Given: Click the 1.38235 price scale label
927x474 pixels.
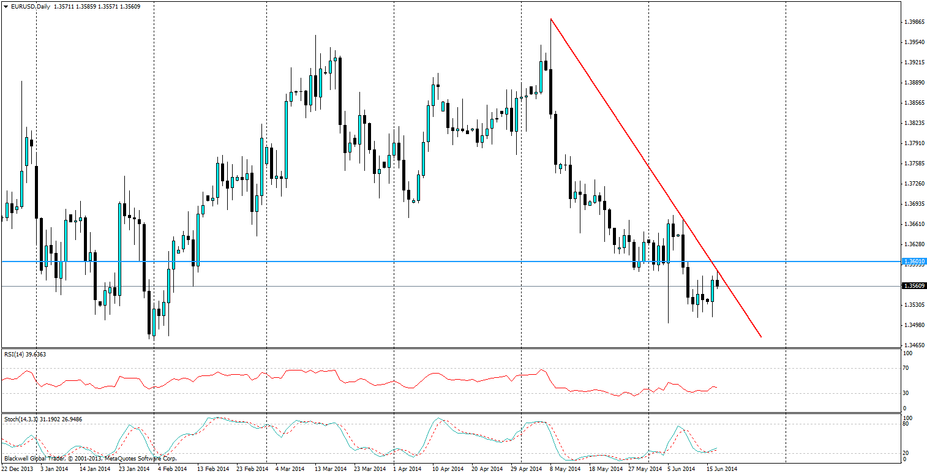Looking at the screenshot, I should click(914, 123).
